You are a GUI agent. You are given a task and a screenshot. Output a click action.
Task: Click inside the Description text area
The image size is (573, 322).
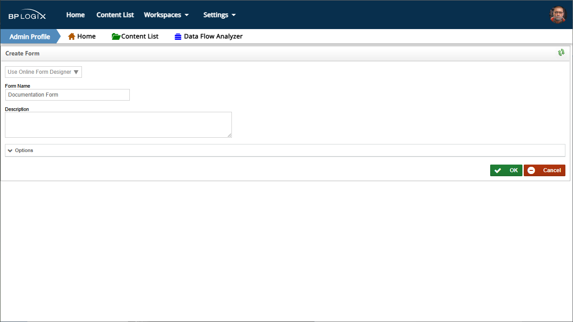(x=118, y=125)
